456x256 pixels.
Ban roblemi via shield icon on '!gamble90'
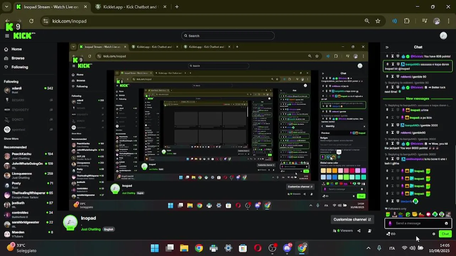(398, 133)
